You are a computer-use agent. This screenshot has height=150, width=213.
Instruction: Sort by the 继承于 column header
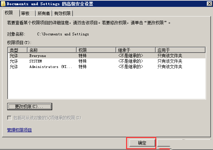(136, 50)
